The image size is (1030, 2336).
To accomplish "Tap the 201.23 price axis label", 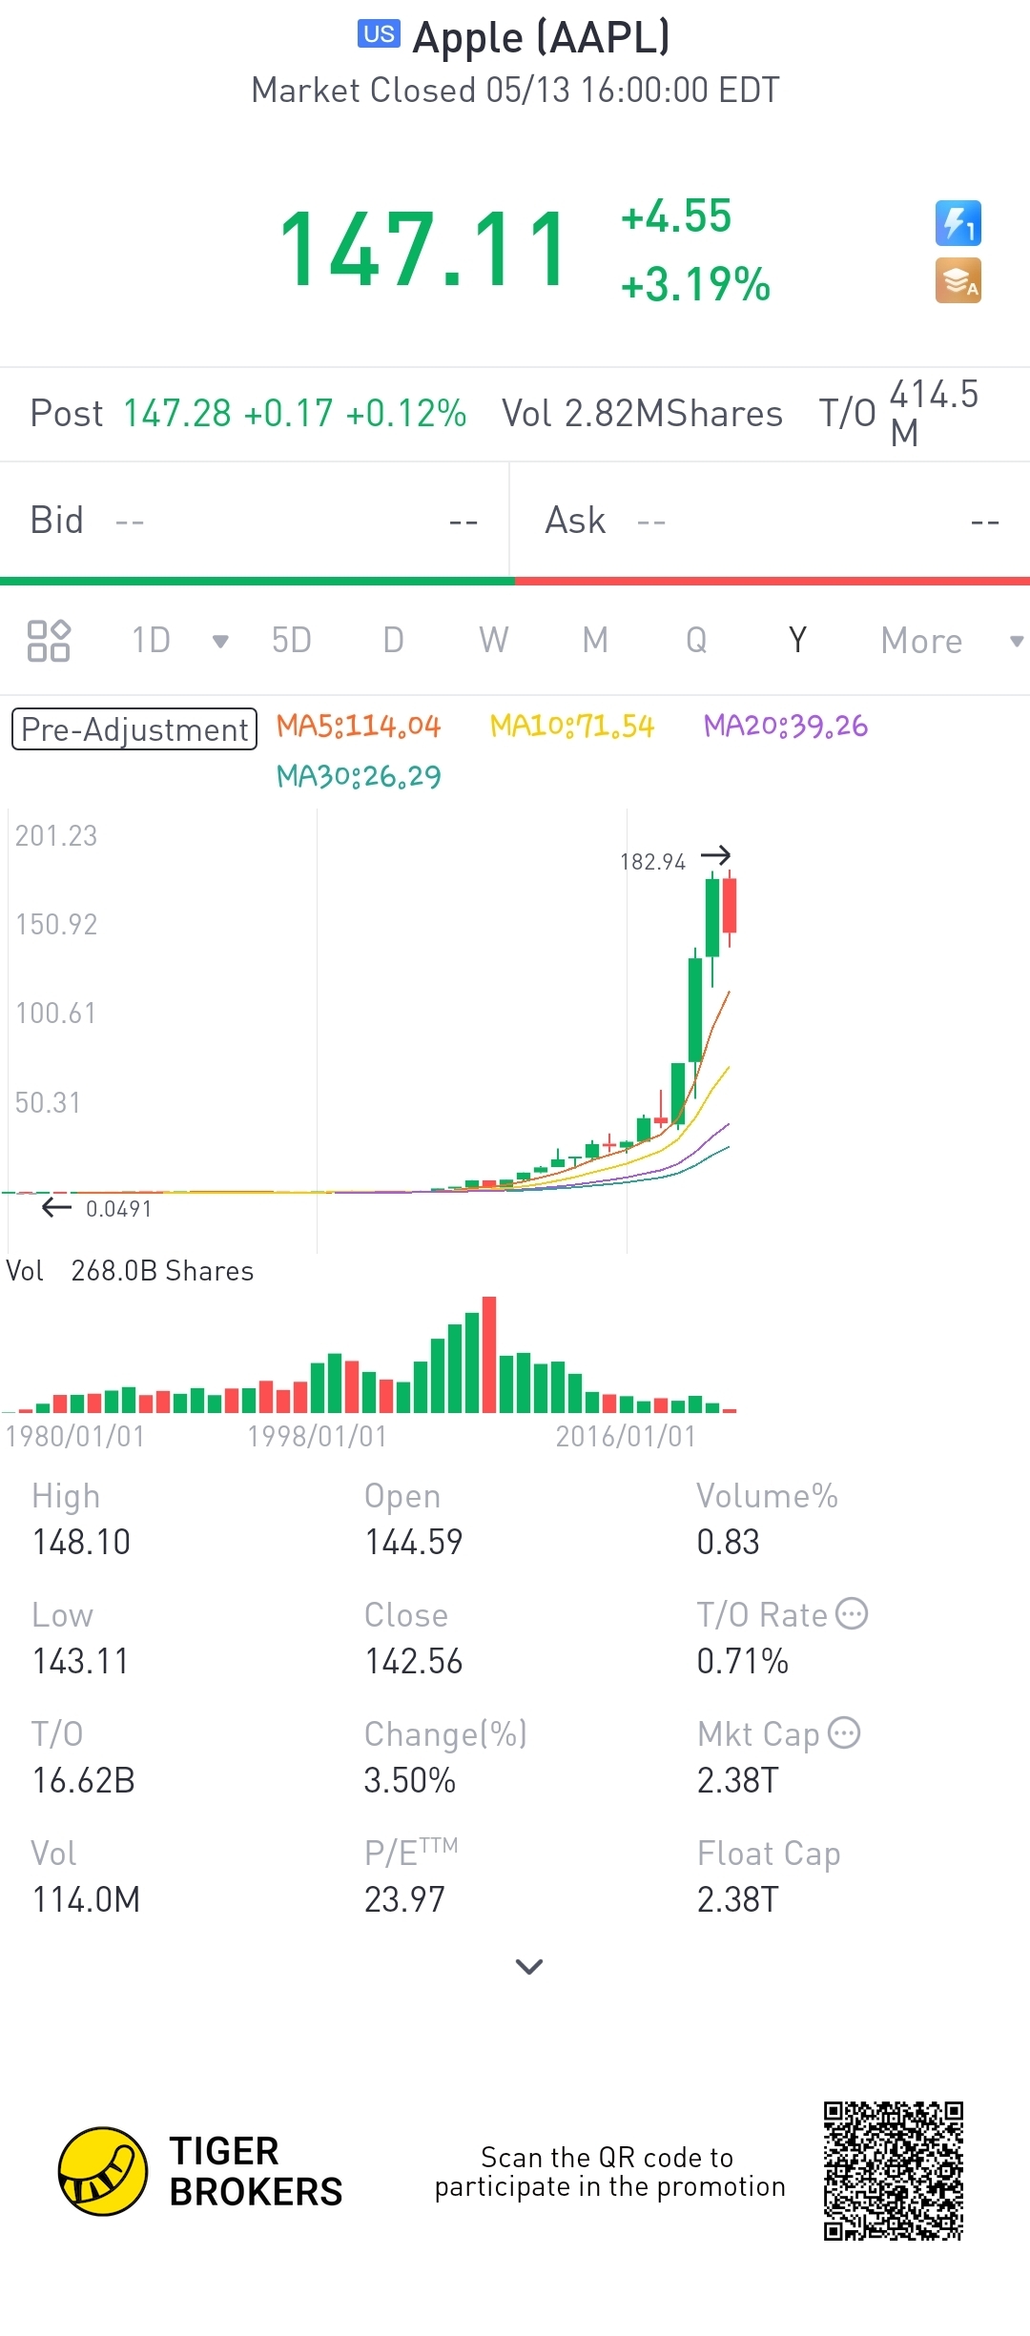I will point(56,835).
